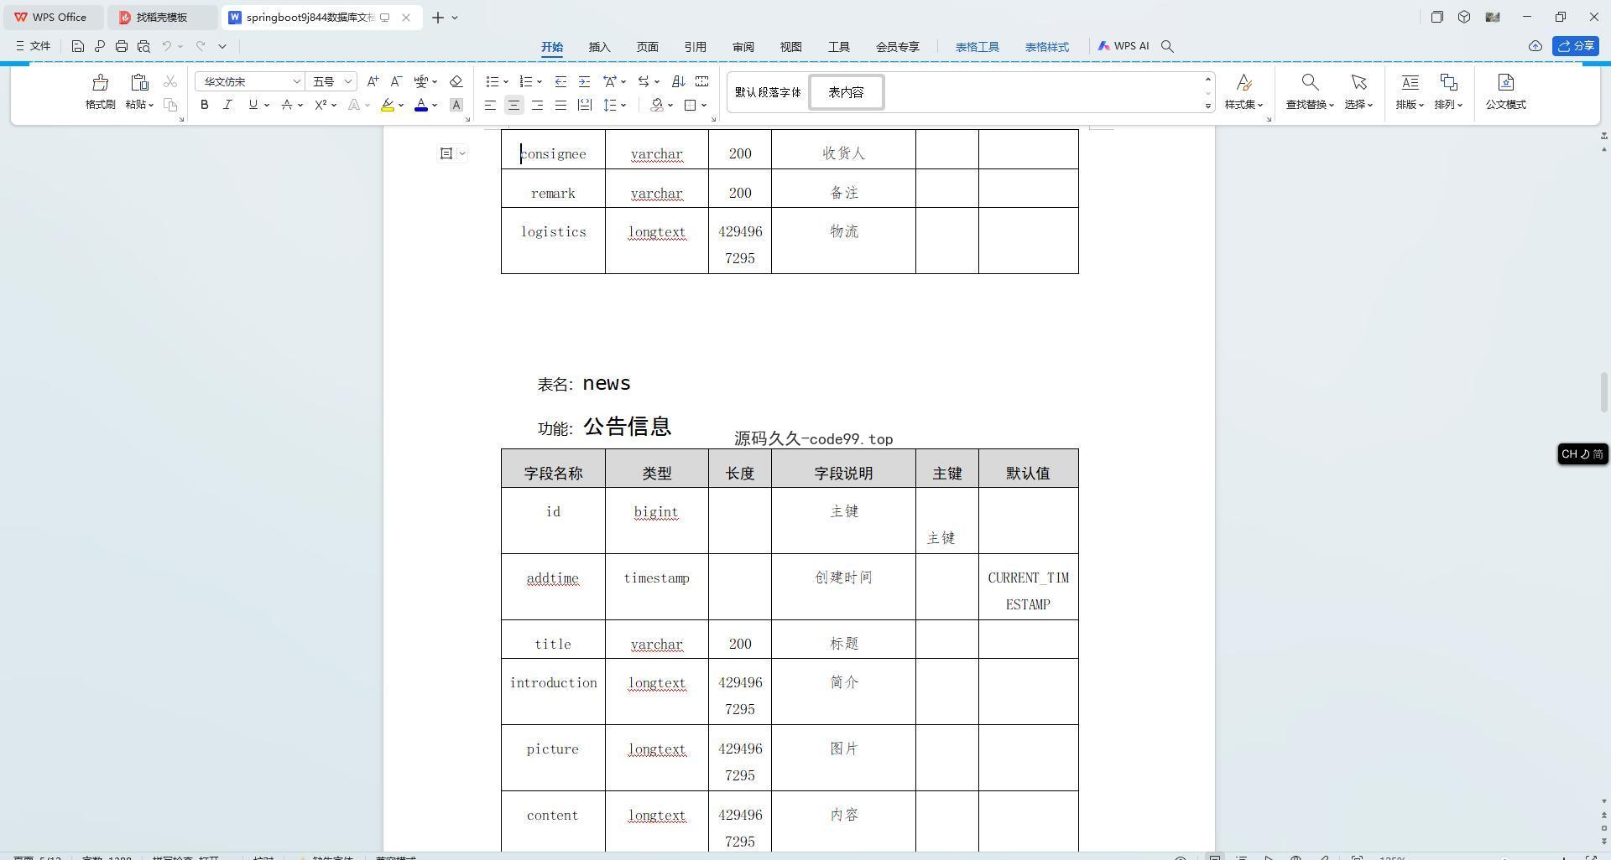Click the Format Painter (格式刷) icon
The image size is (1611, 860).
coord(101,82)
